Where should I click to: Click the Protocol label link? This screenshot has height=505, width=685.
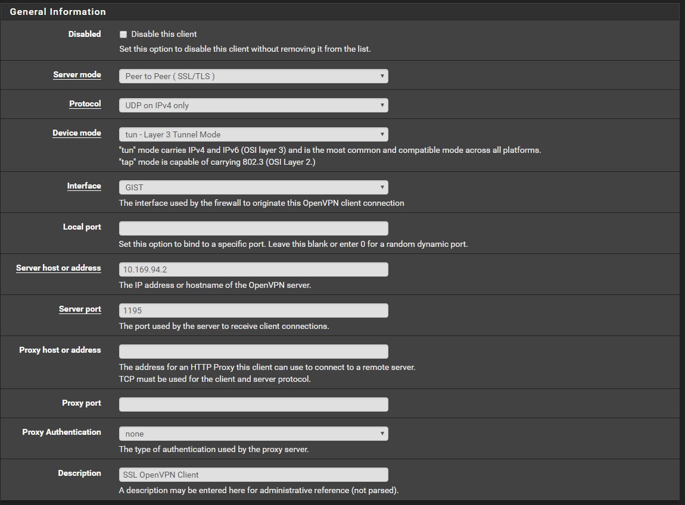point(85,103)
